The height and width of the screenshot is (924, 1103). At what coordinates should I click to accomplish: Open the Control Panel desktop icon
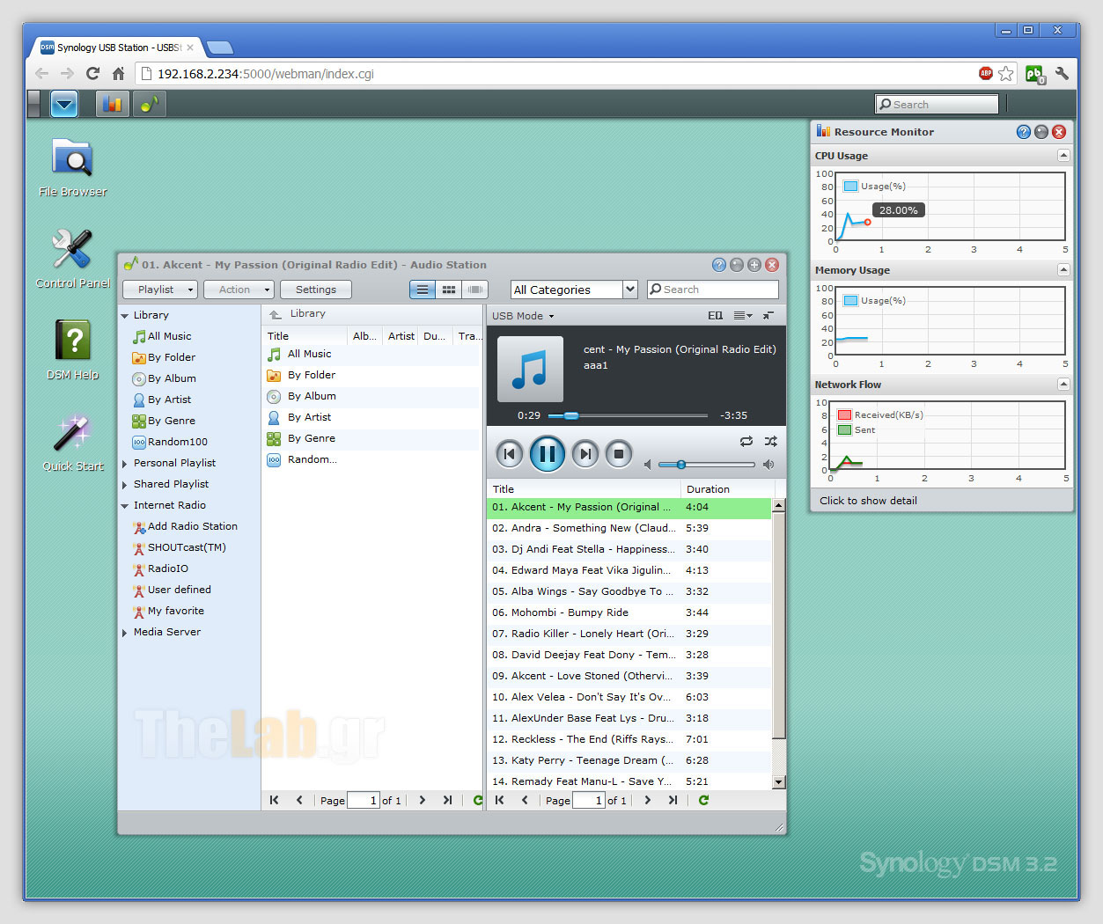[72, 259]
